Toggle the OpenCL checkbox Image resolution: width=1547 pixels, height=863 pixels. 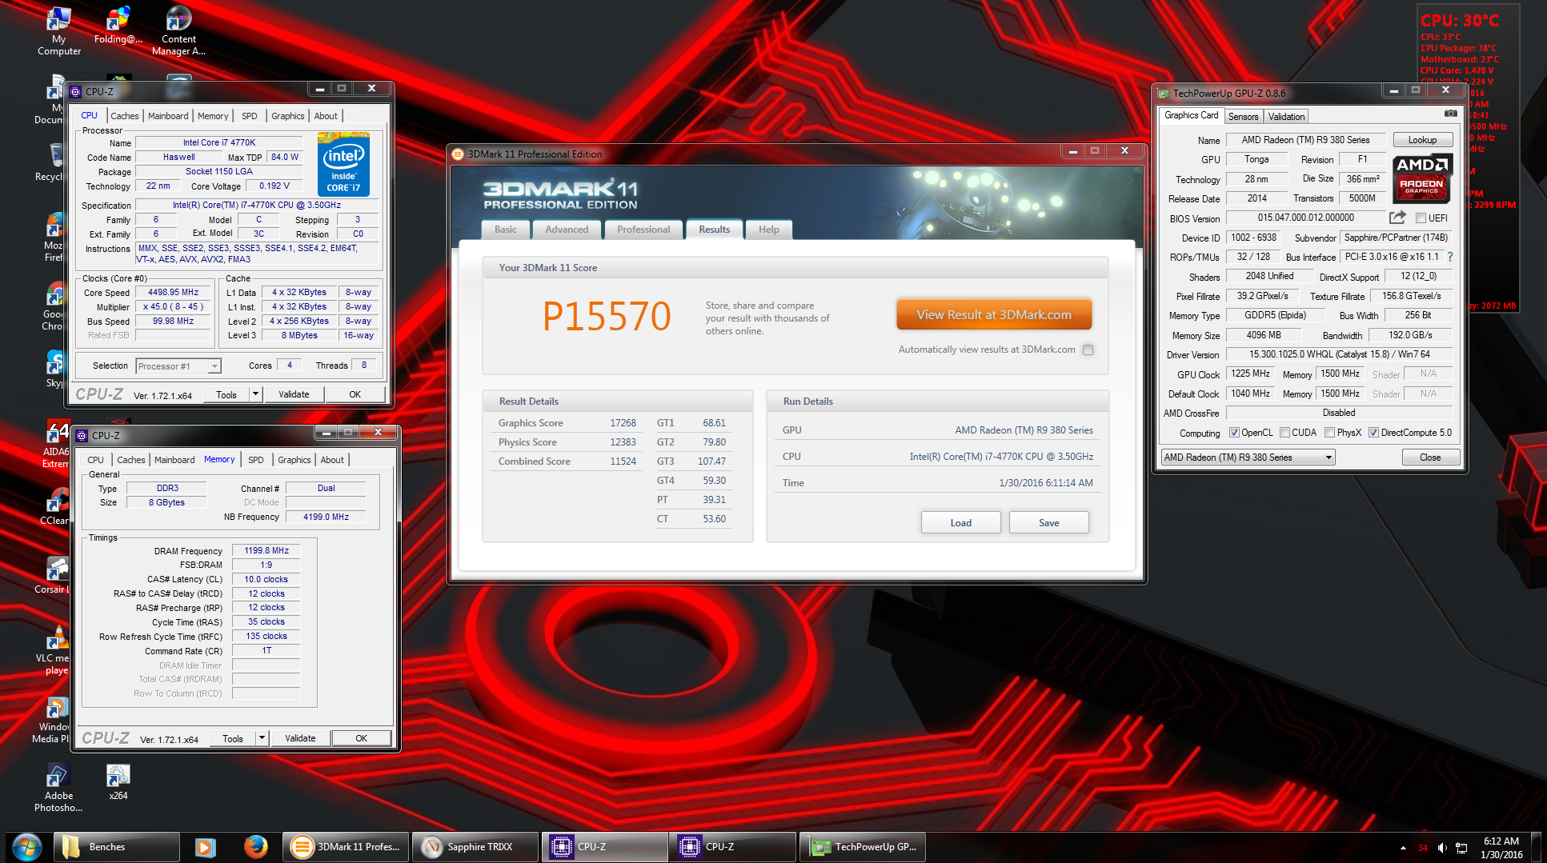(x=1234, y=433)
